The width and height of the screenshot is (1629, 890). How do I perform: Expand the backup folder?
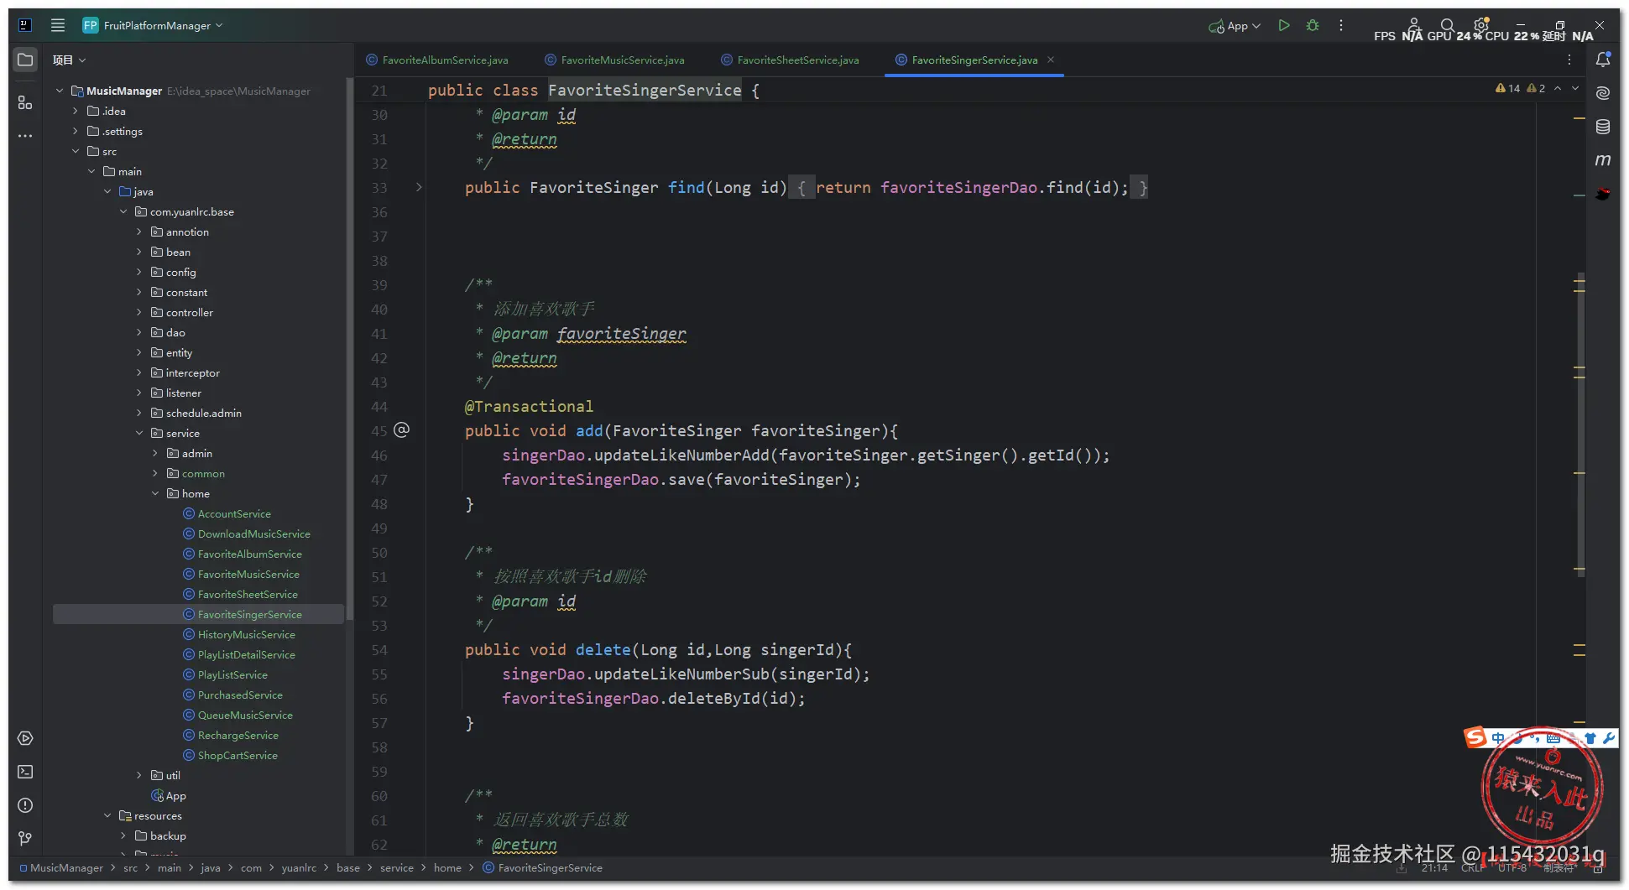pos(123,835)
